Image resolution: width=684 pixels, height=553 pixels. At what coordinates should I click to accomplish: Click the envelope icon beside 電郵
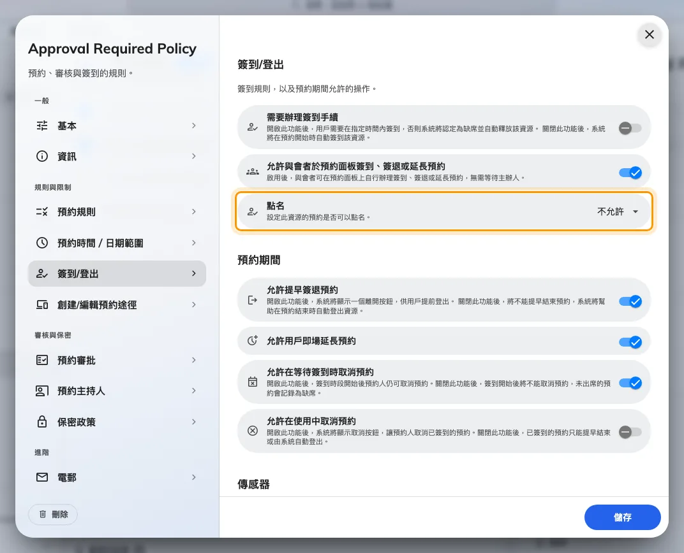click(x=42, y=477)
